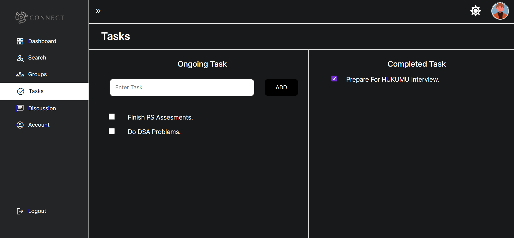Check the Finish PS Assesments checkbox
Viewport: 514px width, 238px height.
[x=112, y=117]
